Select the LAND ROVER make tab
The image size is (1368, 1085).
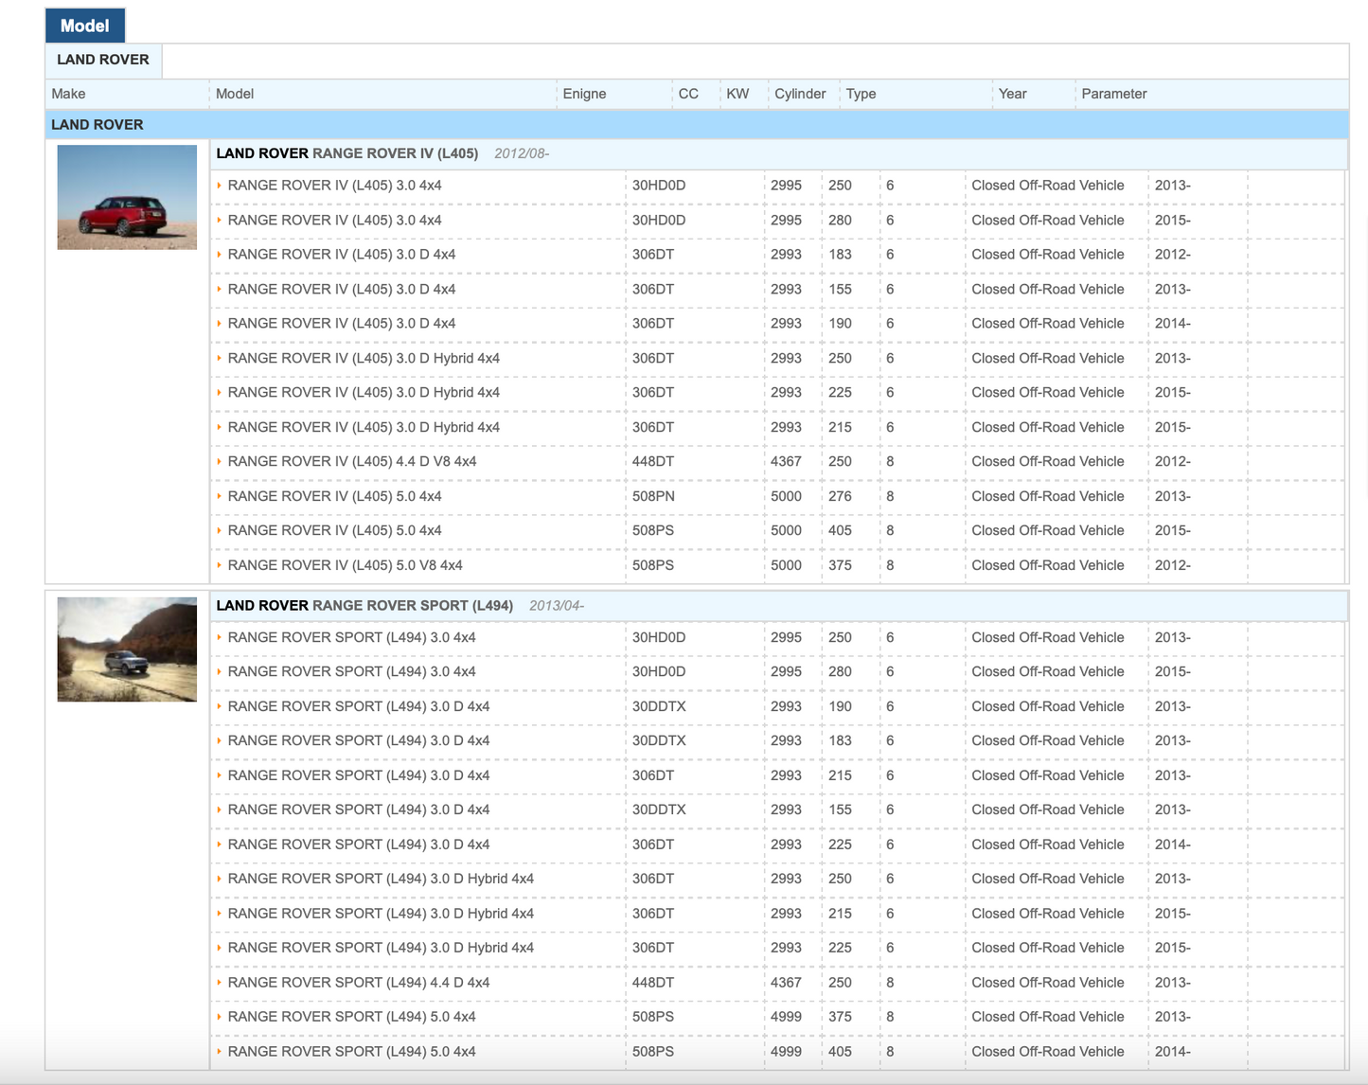point(103,60)
